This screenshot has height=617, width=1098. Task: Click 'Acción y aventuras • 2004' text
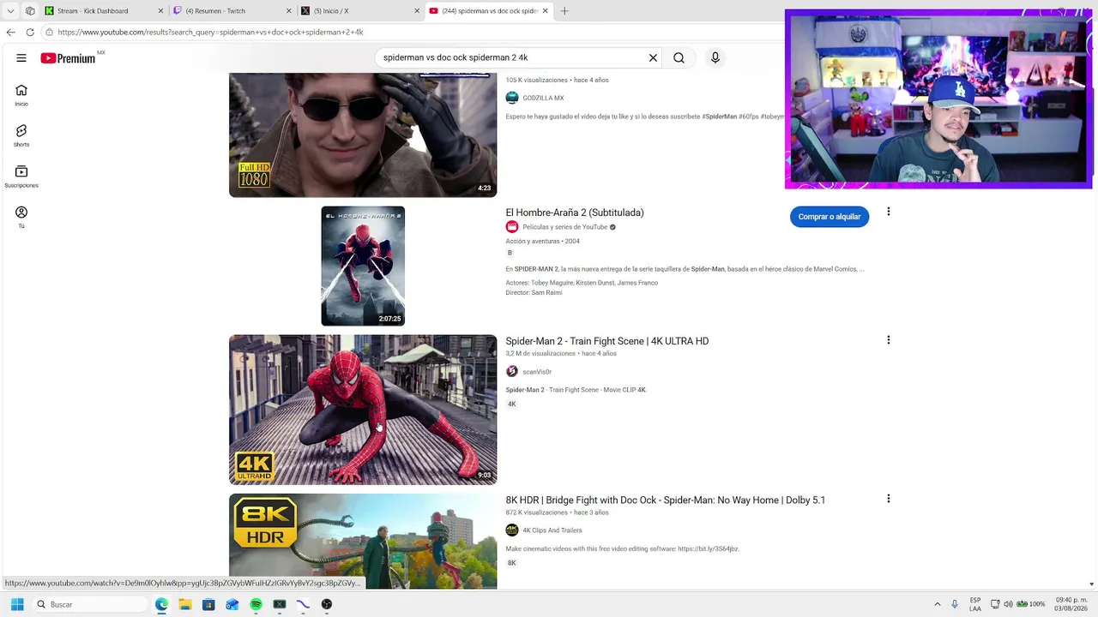(x=543, y=242)
